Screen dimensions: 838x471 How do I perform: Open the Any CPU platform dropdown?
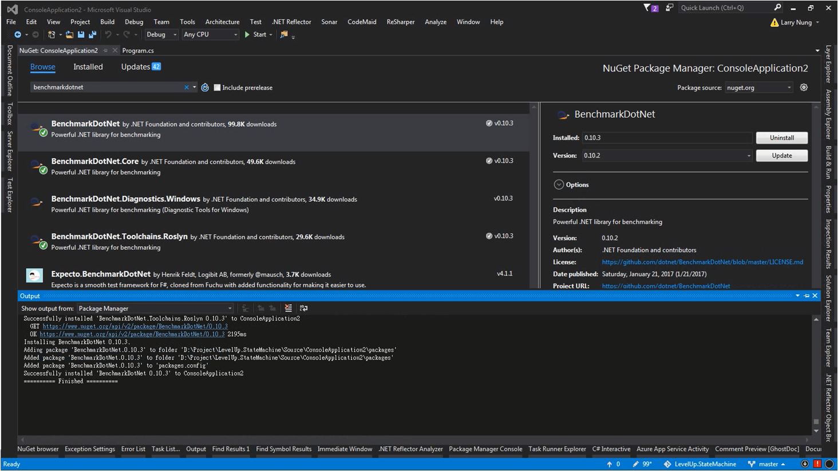(210, 35)
